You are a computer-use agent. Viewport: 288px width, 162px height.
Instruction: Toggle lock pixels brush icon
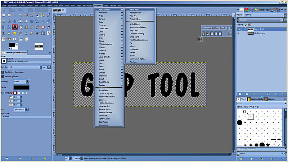tap(246, 25)
